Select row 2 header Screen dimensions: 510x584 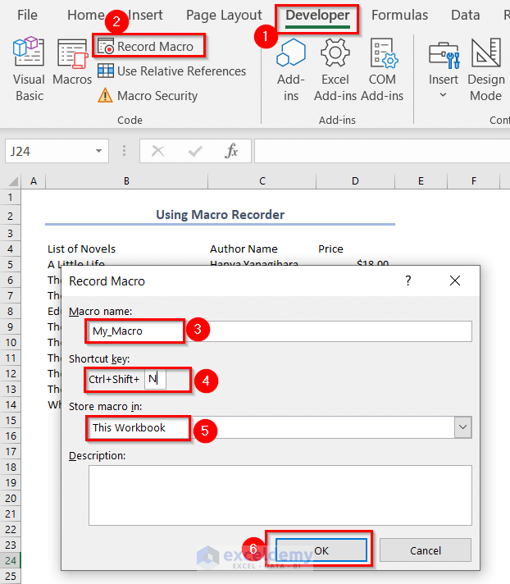click(11, 216)
